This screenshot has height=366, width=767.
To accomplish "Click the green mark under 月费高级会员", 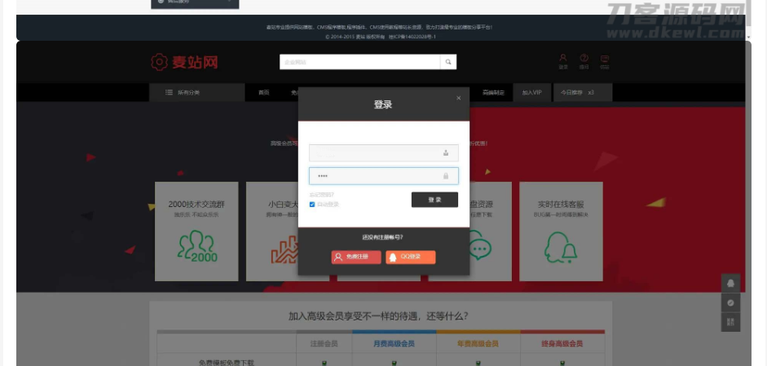I will coord(394,363).
